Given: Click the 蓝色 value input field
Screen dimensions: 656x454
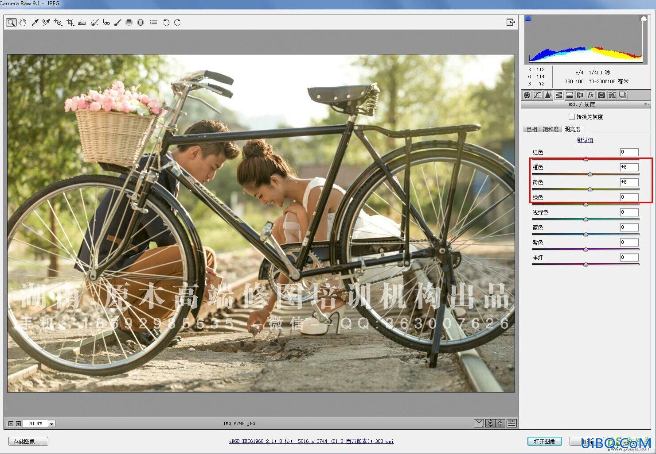Looking at the screenshot, I should pyautogui.click(x=629, y=227).
